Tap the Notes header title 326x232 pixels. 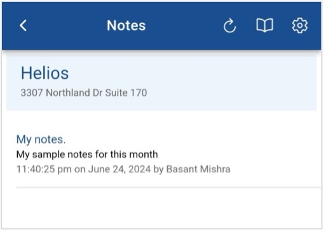pos(126,25)
